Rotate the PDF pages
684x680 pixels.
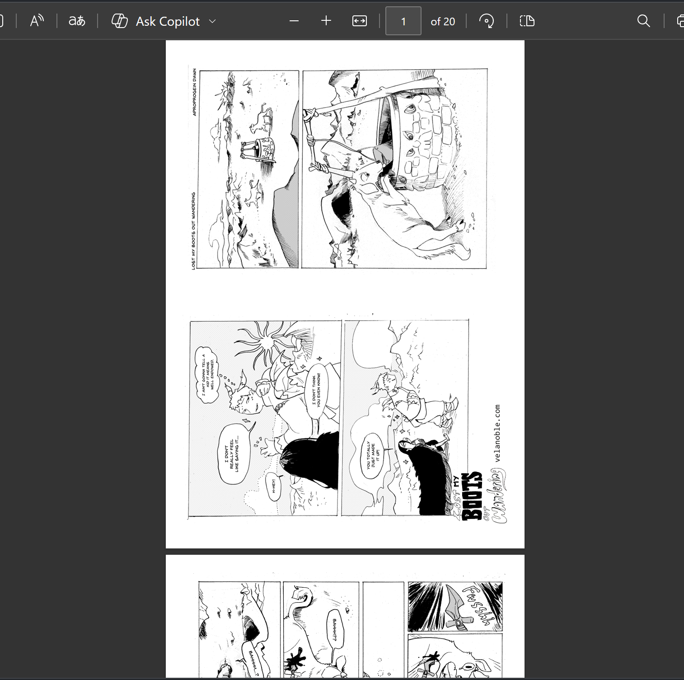[487, 21]
